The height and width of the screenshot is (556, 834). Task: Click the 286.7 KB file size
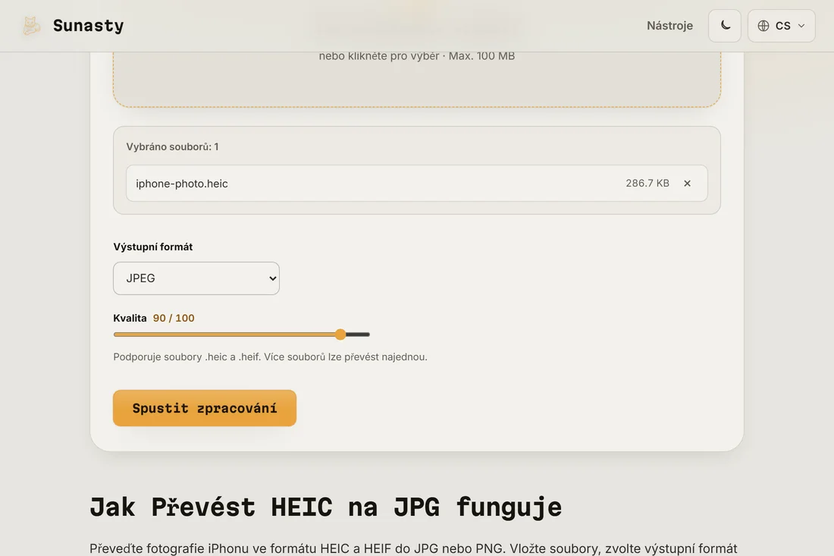pos(647,183)
